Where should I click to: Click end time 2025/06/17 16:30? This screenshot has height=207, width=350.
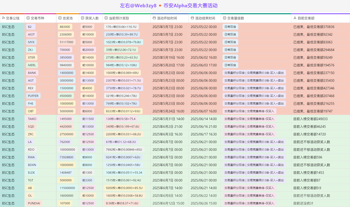point(204,134)
